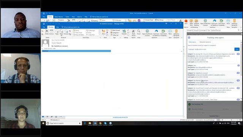
Task: Open Windows Start menu
Action: click(x=43, y=123)
